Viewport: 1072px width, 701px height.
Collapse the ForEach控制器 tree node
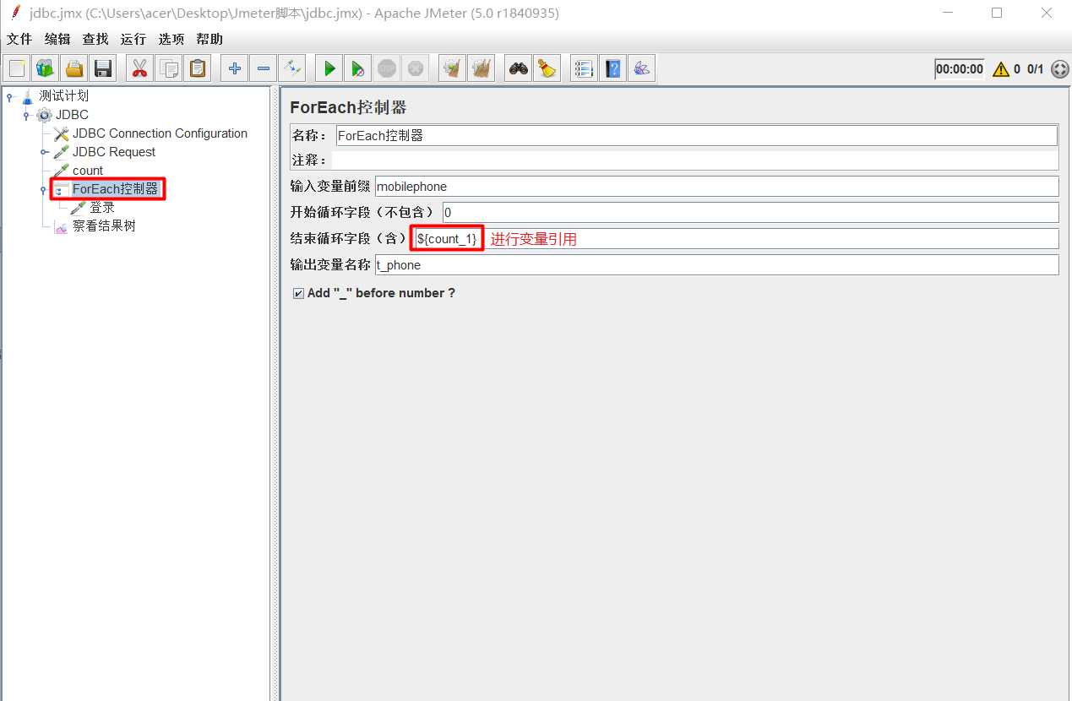(43, 190)
